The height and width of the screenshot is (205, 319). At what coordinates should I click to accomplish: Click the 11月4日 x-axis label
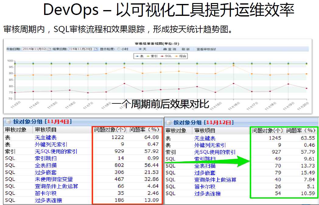point(34,106)
